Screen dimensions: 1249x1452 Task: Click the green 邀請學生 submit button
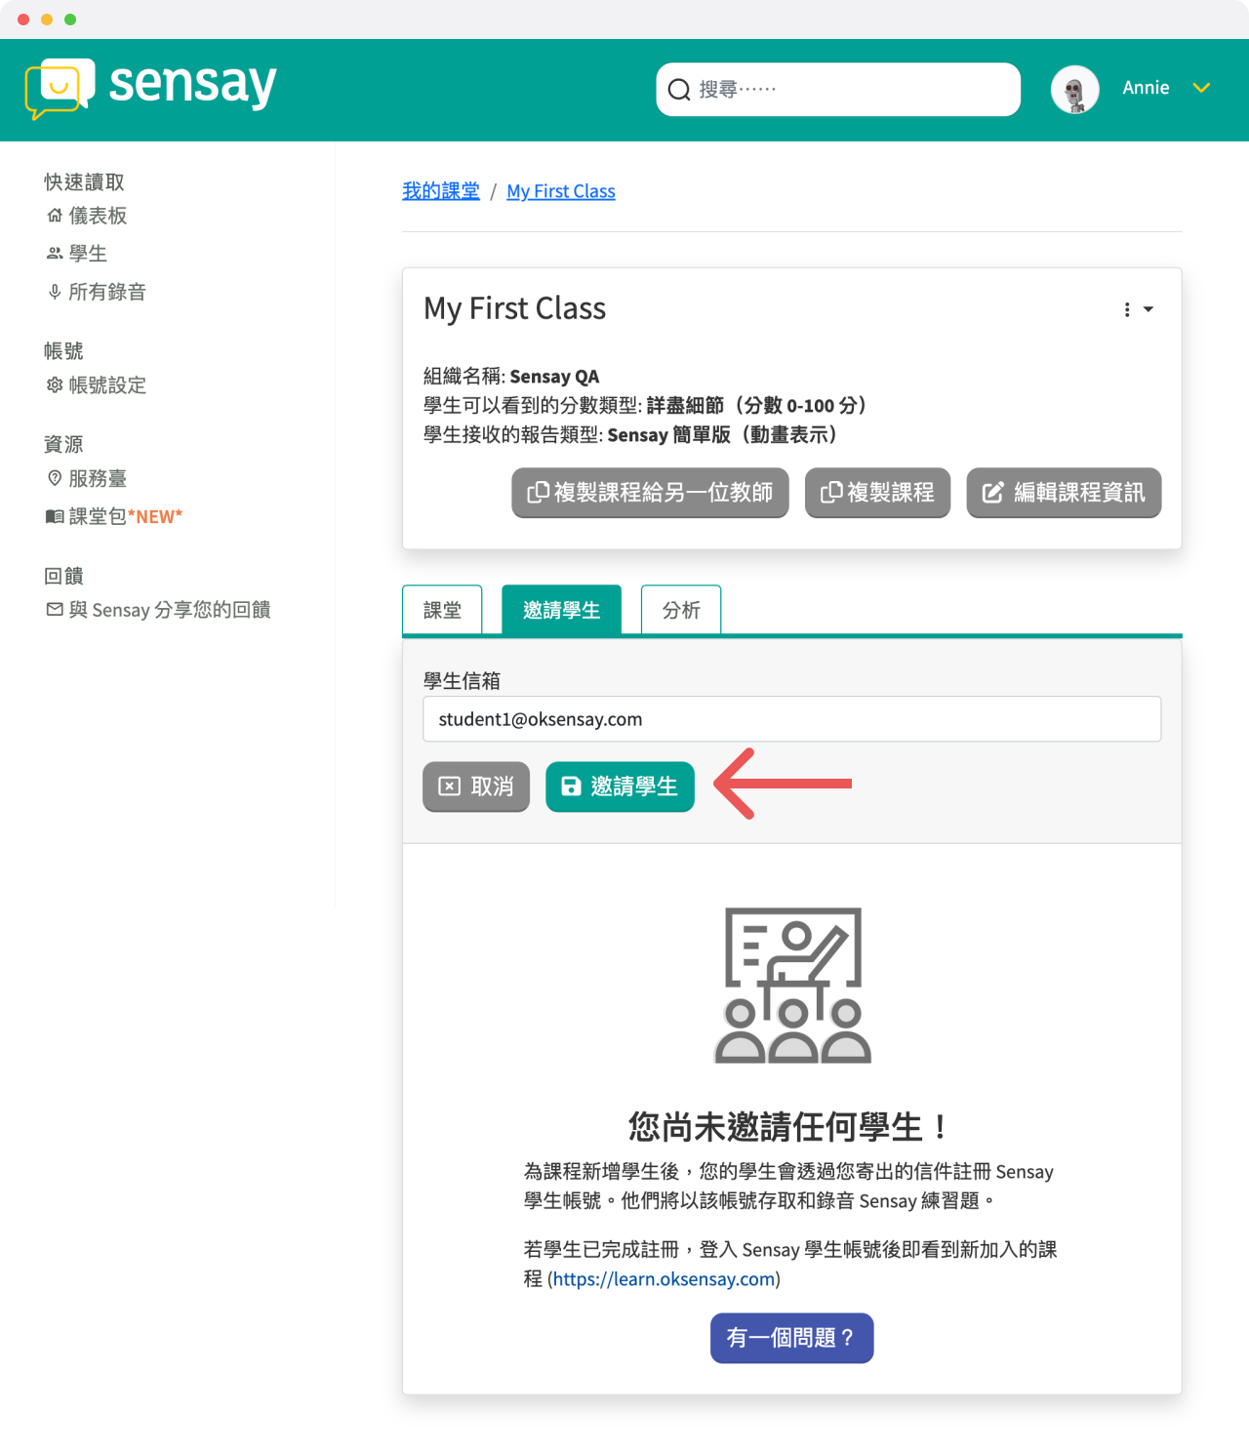pos(620,786)
